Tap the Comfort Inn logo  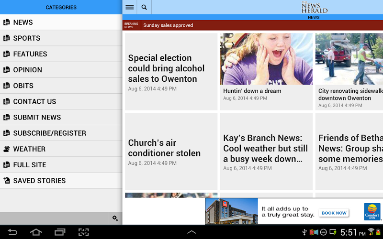click(x=372, y=212)
